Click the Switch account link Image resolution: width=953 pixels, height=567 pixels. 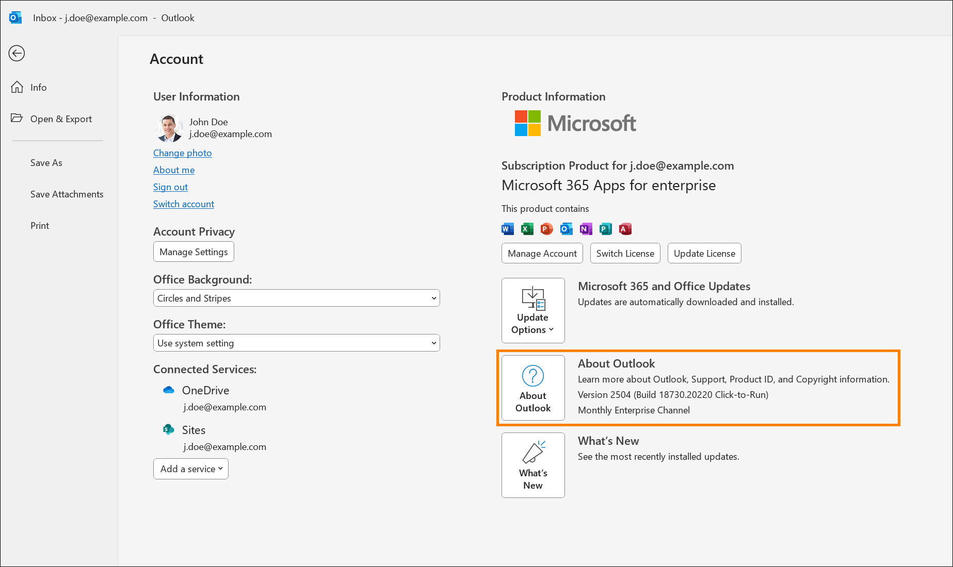pyautogui.click(x=183, y=204)
